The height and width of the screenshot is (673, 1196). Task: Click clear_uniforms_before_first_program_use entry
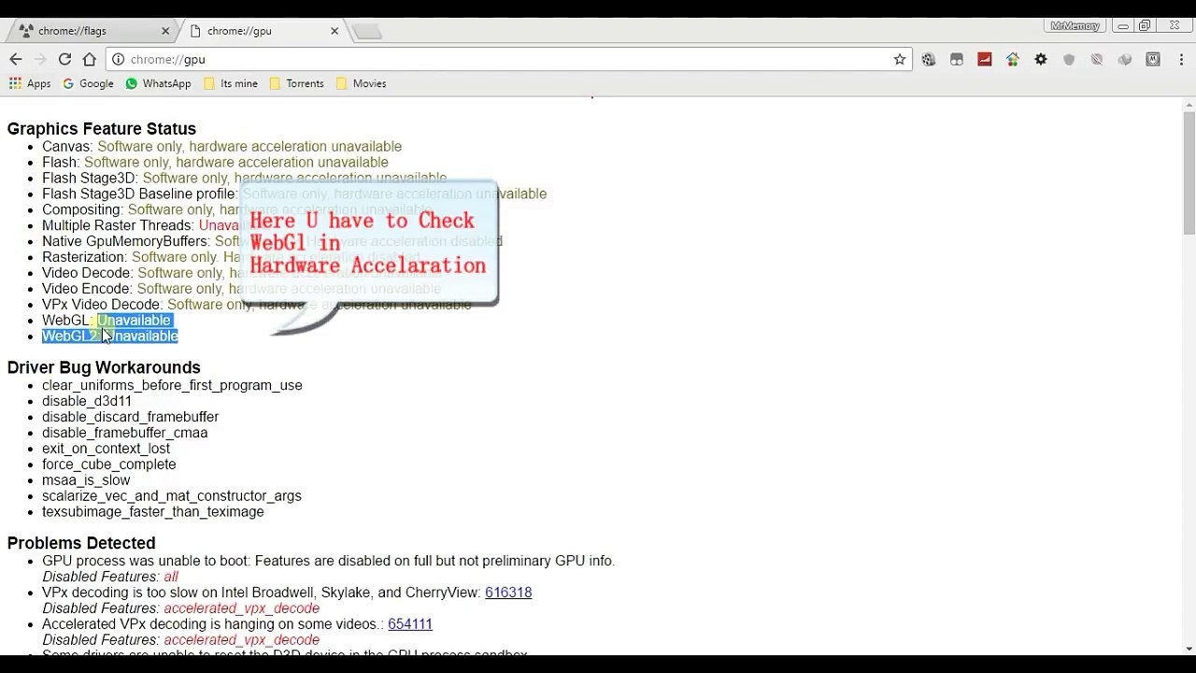click(172, 385)
